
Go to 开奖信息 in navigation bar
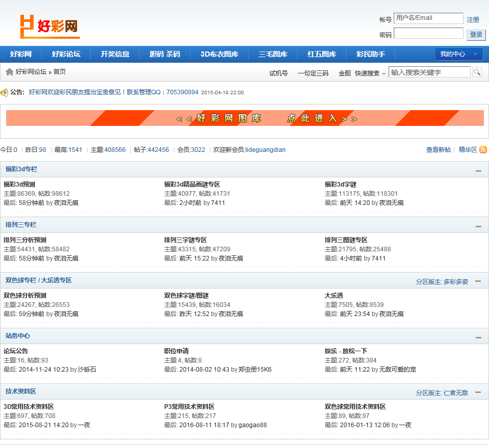115,54
